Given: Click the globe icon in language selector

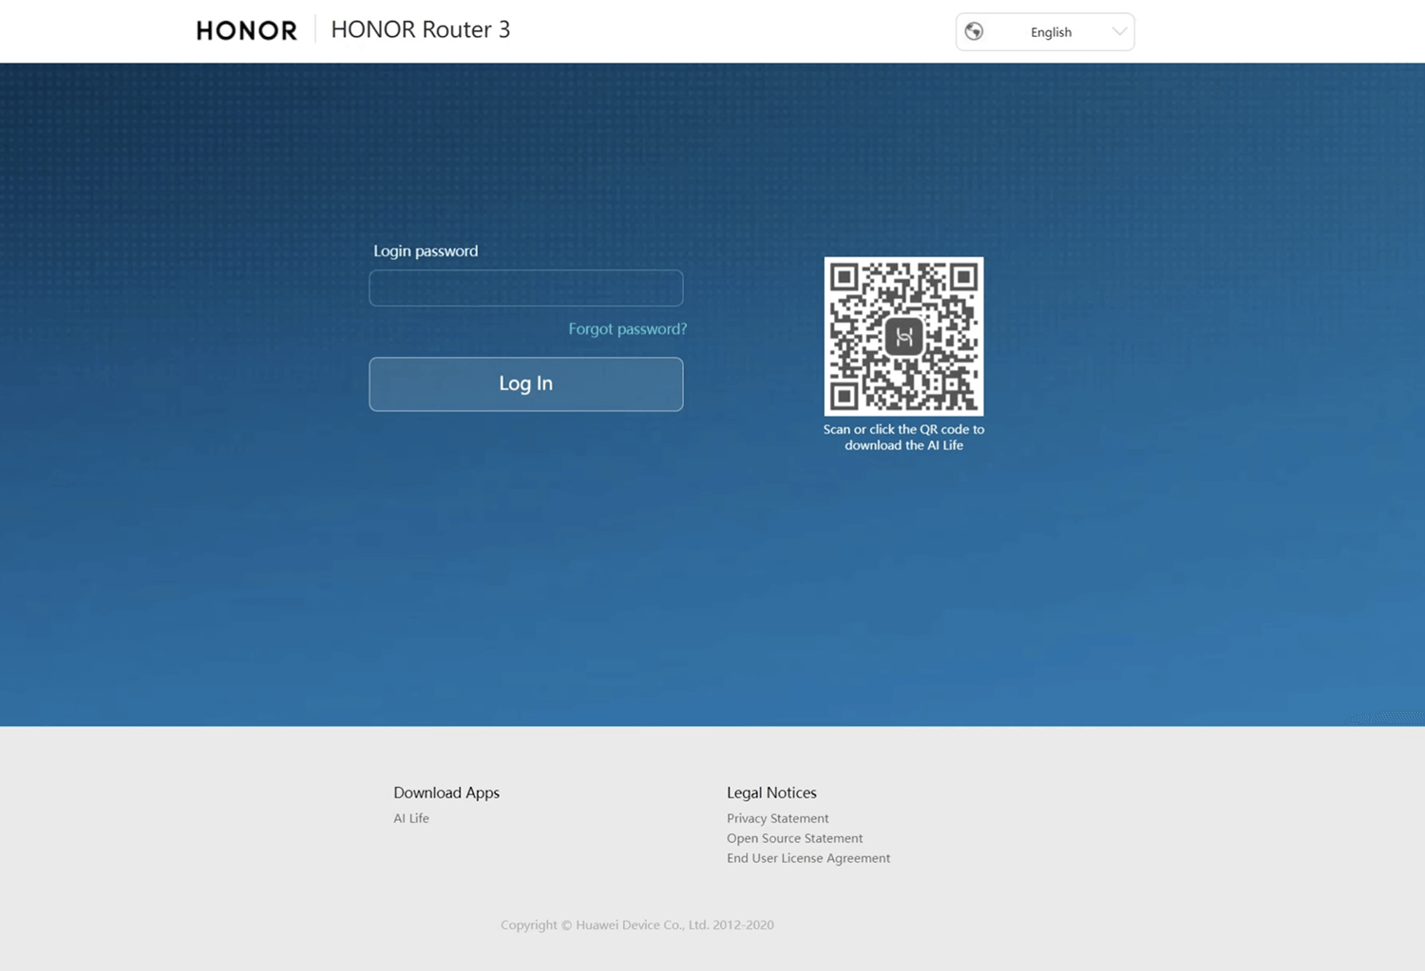Looking at the screenshot, I should point(974,31).
